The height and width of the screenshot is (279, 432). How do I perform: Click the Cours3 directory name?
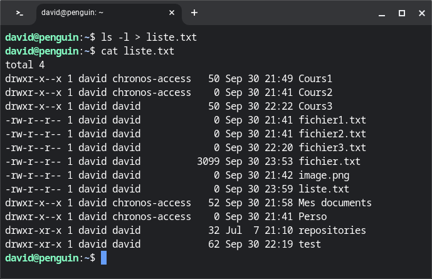(315, 106)
